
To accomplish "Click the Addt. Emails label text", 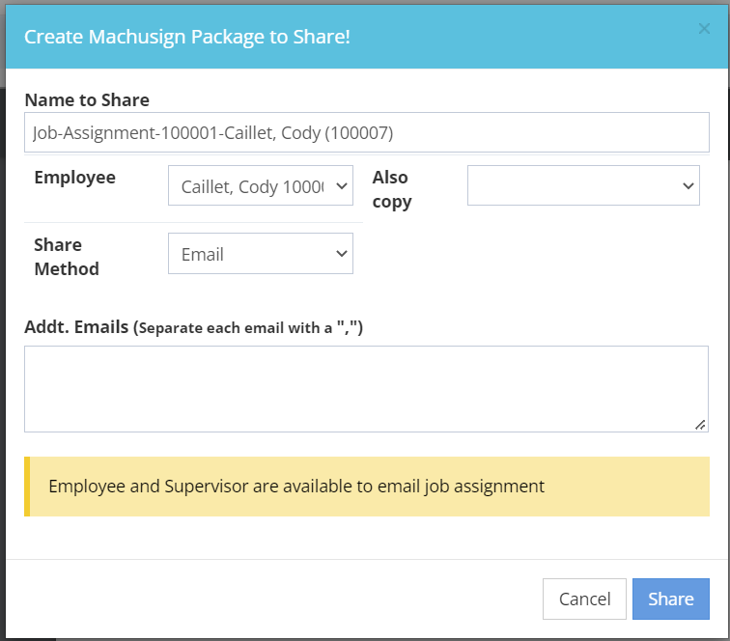I will pos(194,327).
